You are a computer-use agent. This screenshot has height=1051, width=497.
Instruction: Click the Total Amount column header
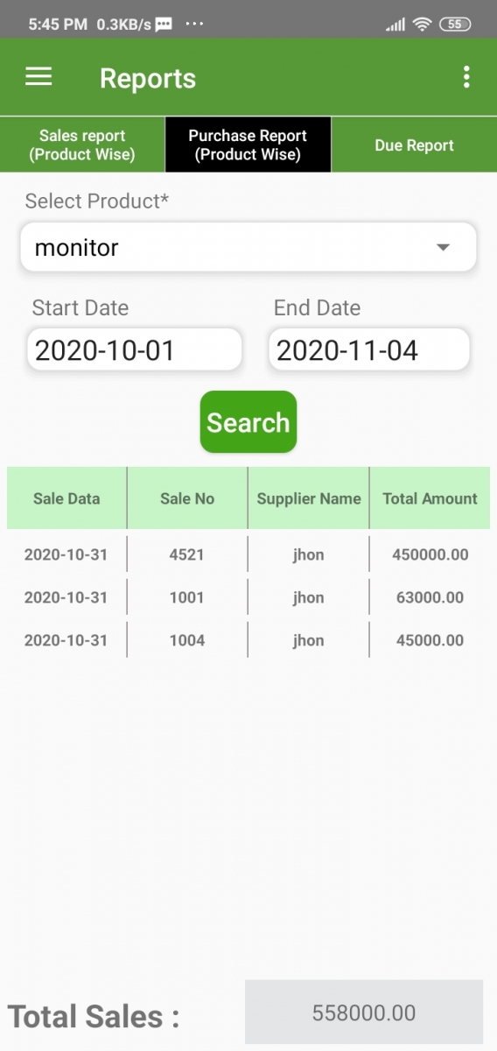pyautogui.click(x=430, y=498)
